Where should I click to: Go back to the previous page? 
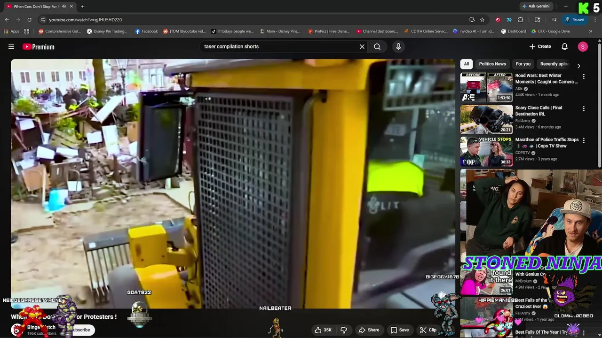(x=7, y=20)
